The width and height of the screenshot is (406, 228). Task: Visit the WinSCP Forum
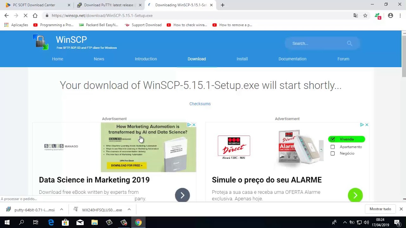[x=343, y=59]
